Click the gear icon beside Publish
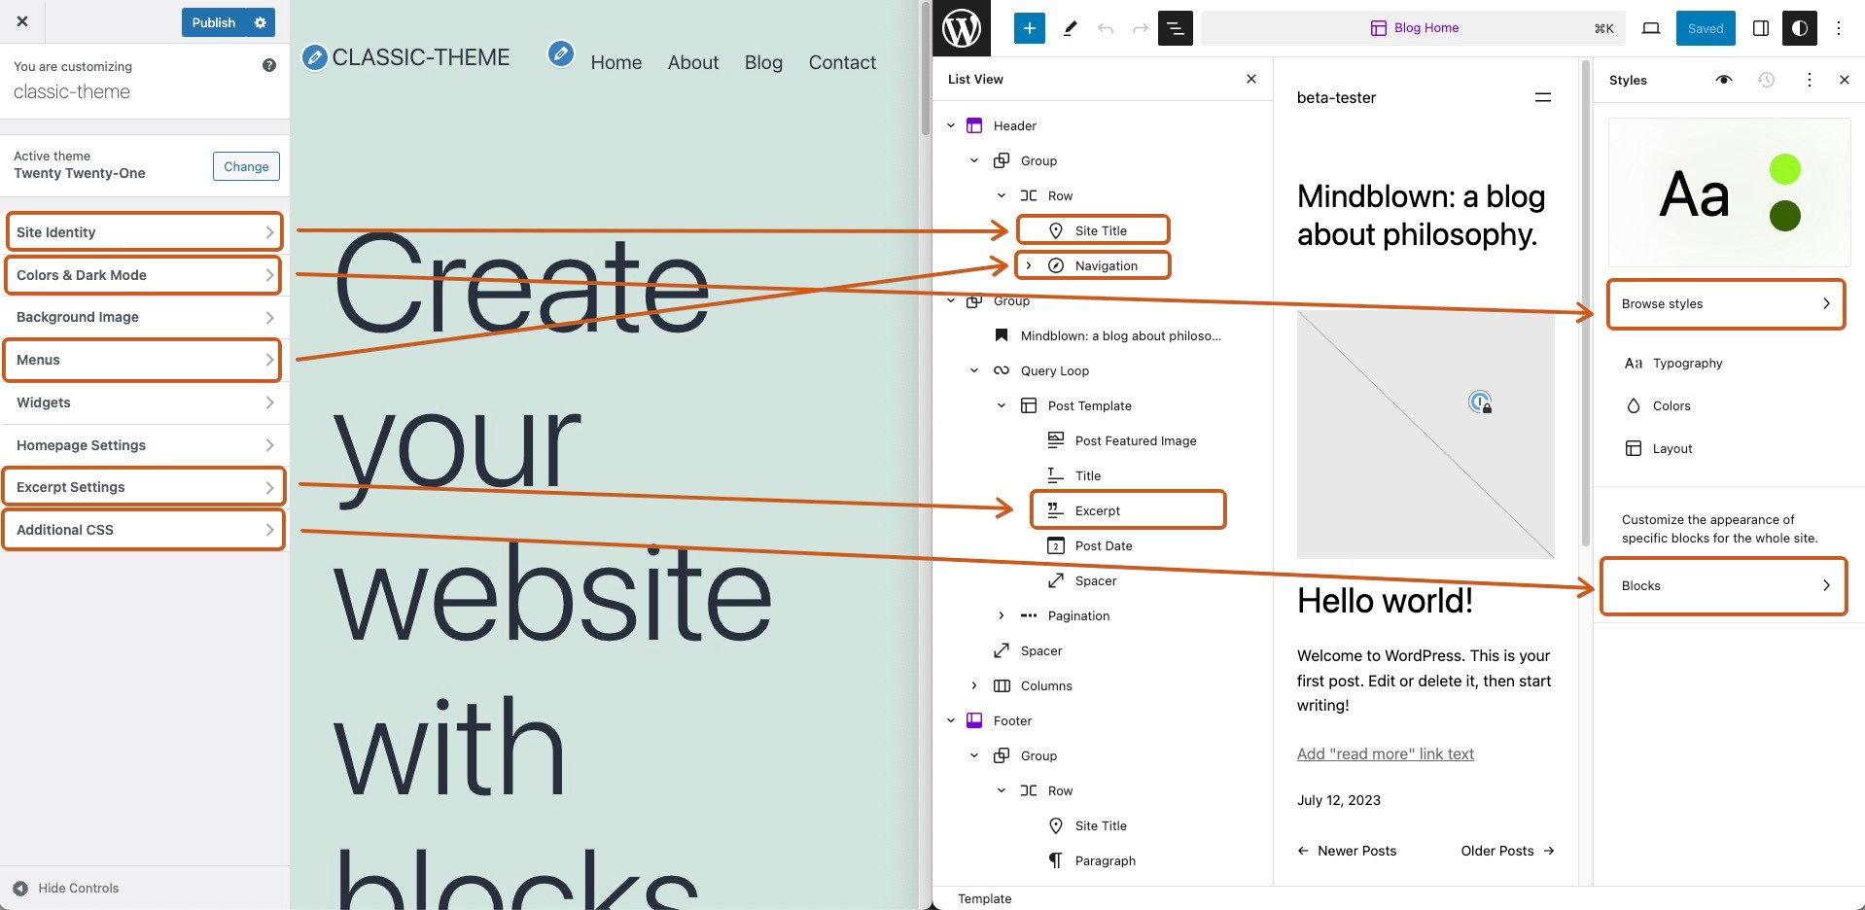The width and height of the screenshot is (1865, 910). (x=260, y=22)
